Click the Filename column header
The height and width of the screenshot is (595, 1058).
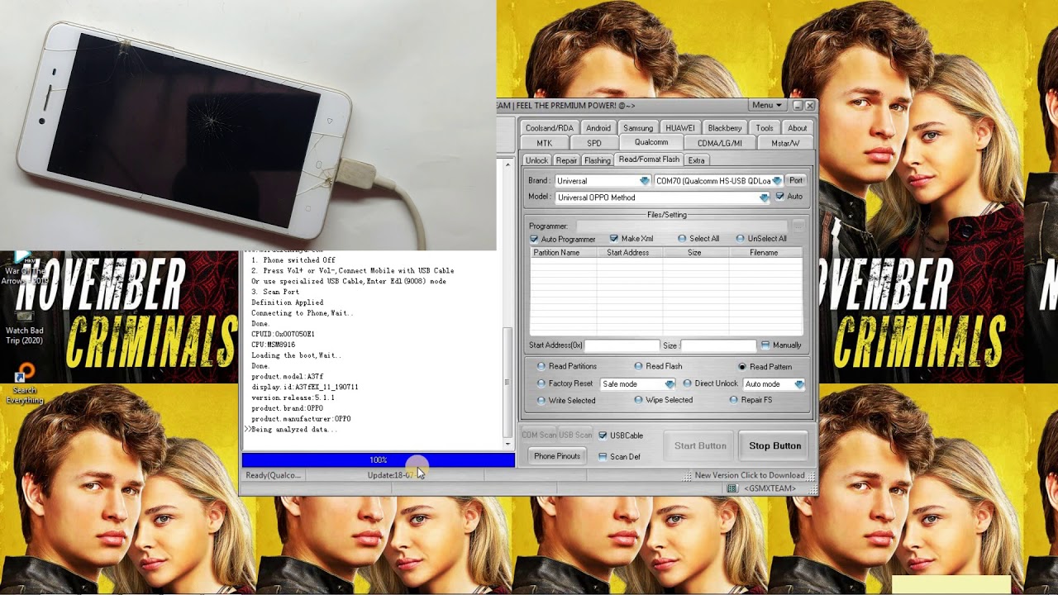click(x=765, y=253)
